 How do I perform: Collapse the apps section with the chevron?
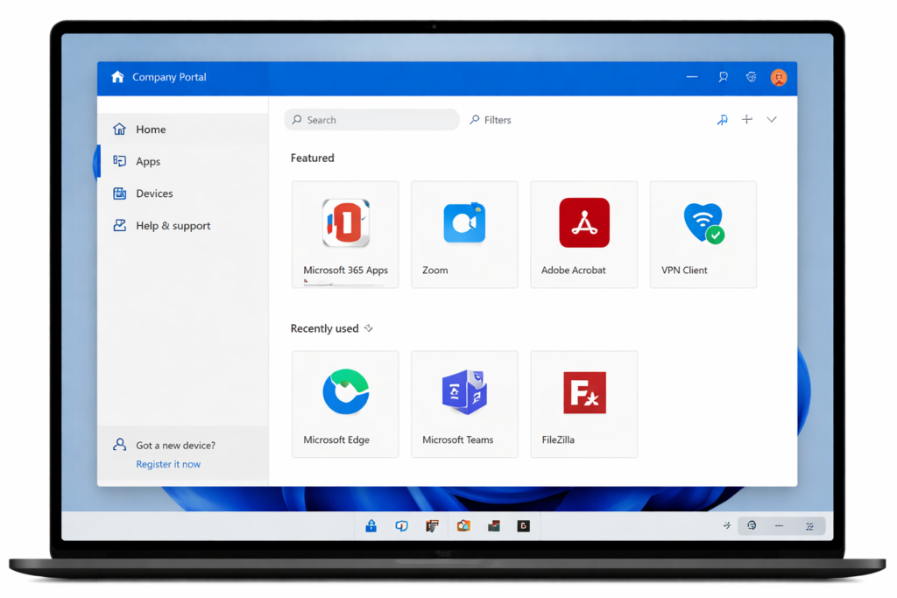coord(772,119)
